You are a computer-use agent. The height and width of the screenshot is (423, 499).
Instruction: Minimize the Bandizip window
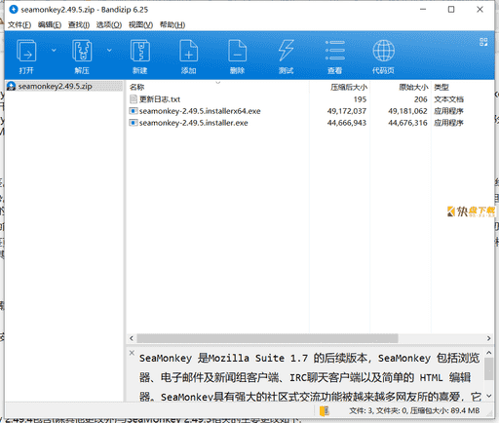(423, 10)
